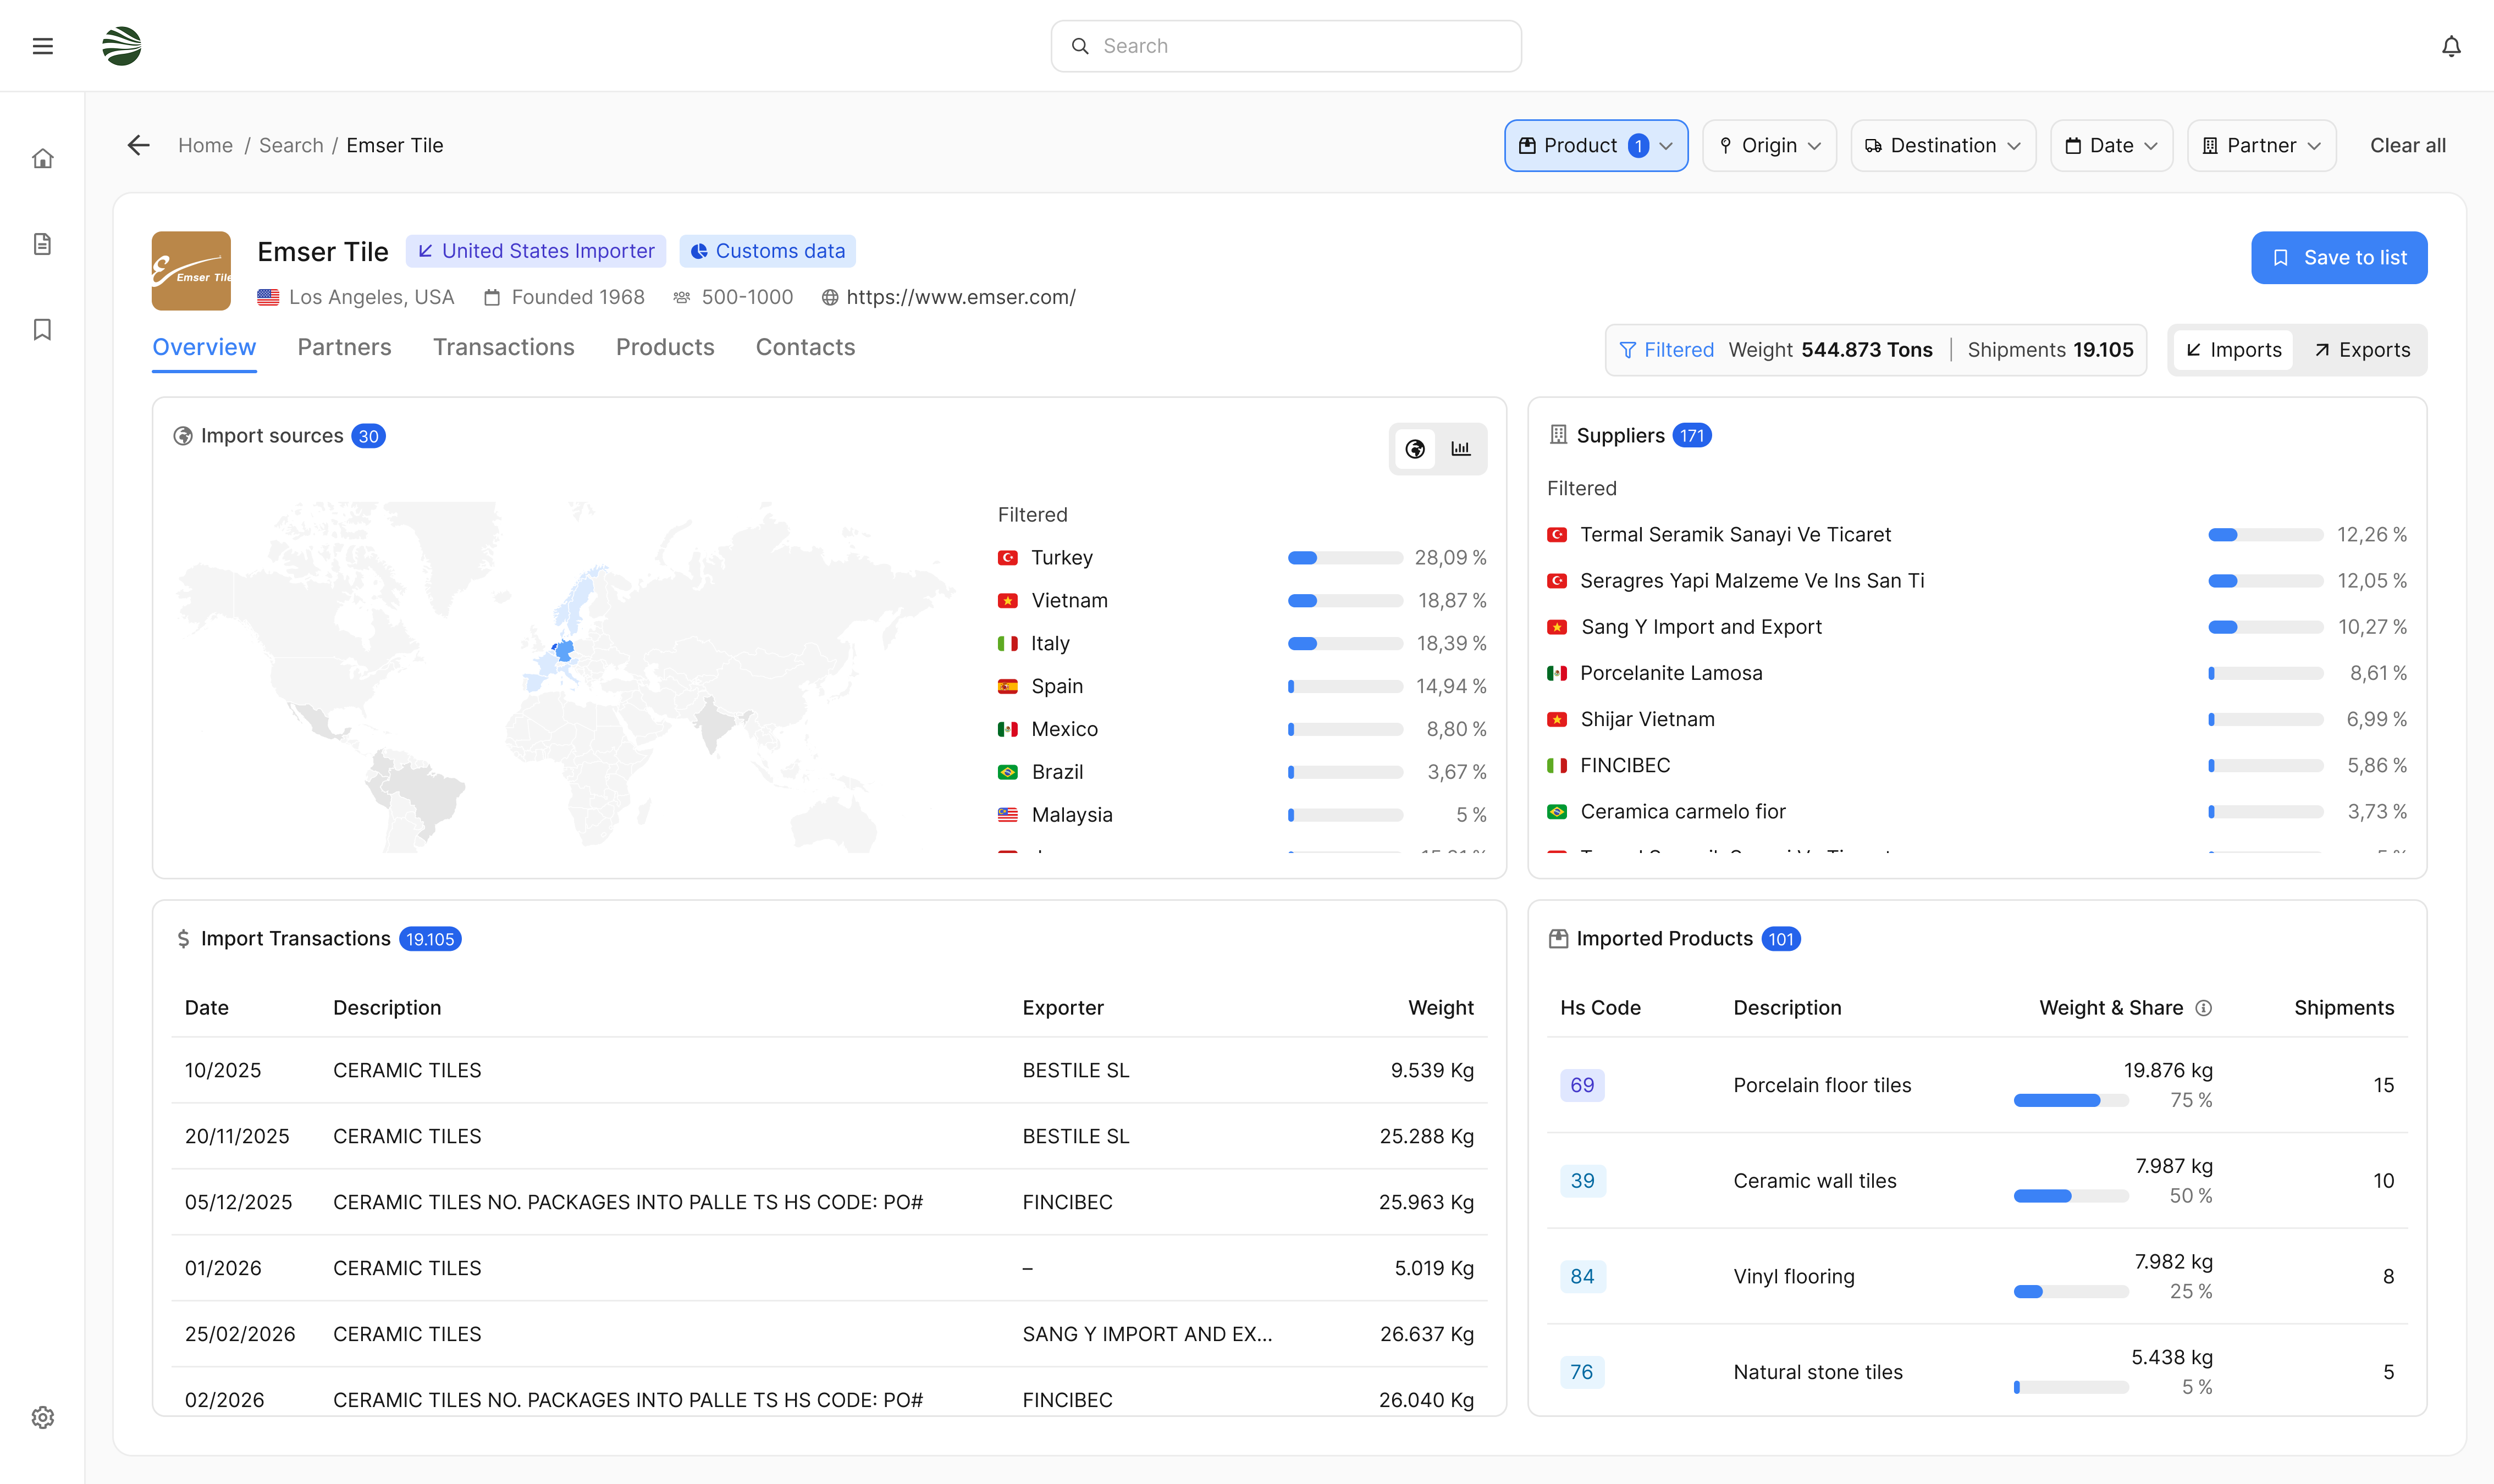2494x1484 pixels.
Task: Switch Import sources to bar chart view
Action: [x=1461, y=449]
